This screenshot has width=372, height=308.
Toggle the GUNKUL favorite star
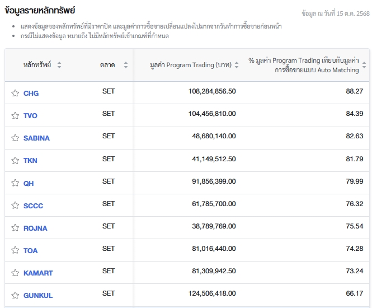click(15, 295)
